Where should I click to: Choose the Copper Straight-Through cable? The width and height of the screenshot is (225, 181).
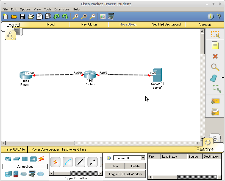tap(80, 162)
